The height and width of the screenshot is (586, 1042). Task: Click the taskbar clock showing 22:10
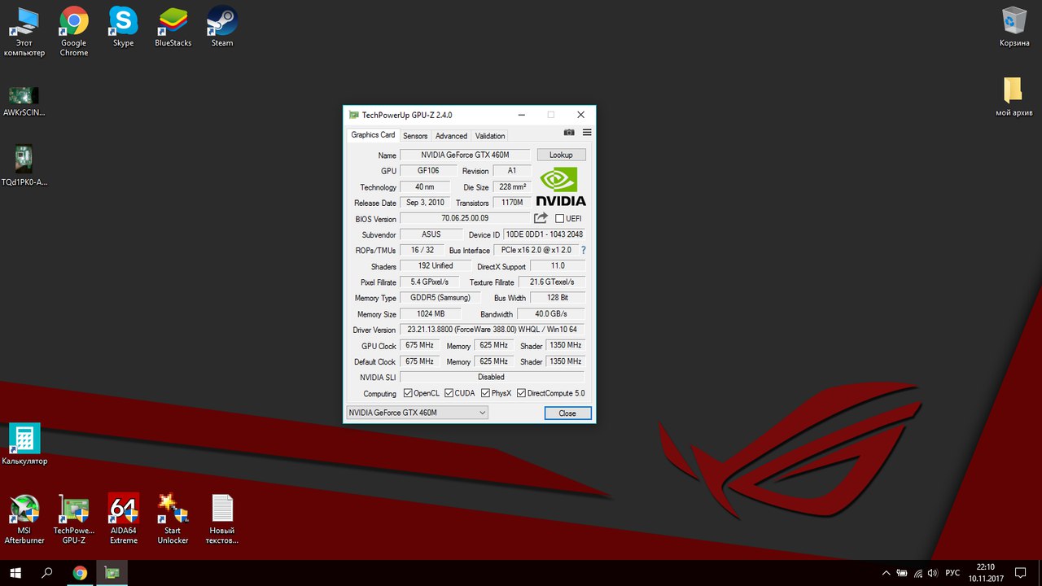pyautogui.click(x=986, y=573)
